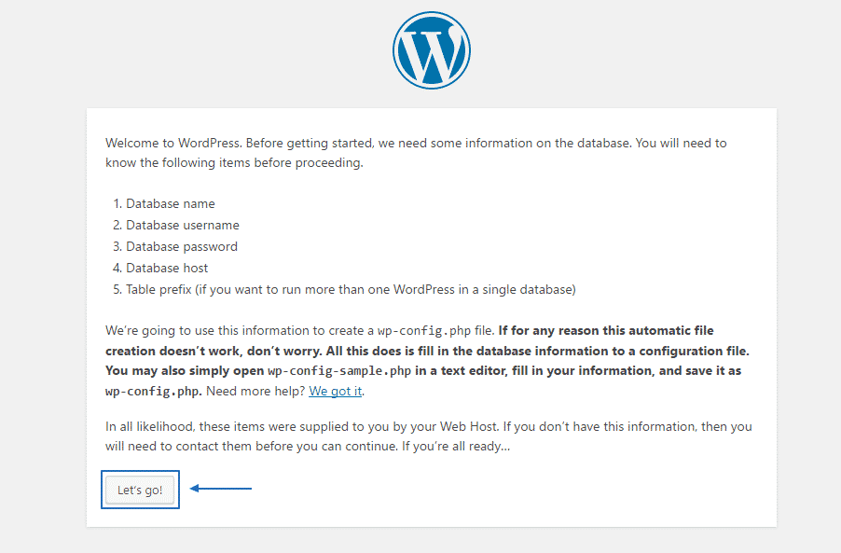Select the Database username list item
The height and width of the screenshot is (553, 841).
[182, 225]
